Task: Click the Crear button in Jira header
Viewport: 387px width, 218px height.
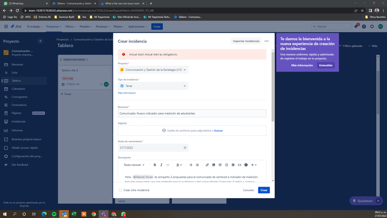Action: pyautogui.click(x=157, y=26)
